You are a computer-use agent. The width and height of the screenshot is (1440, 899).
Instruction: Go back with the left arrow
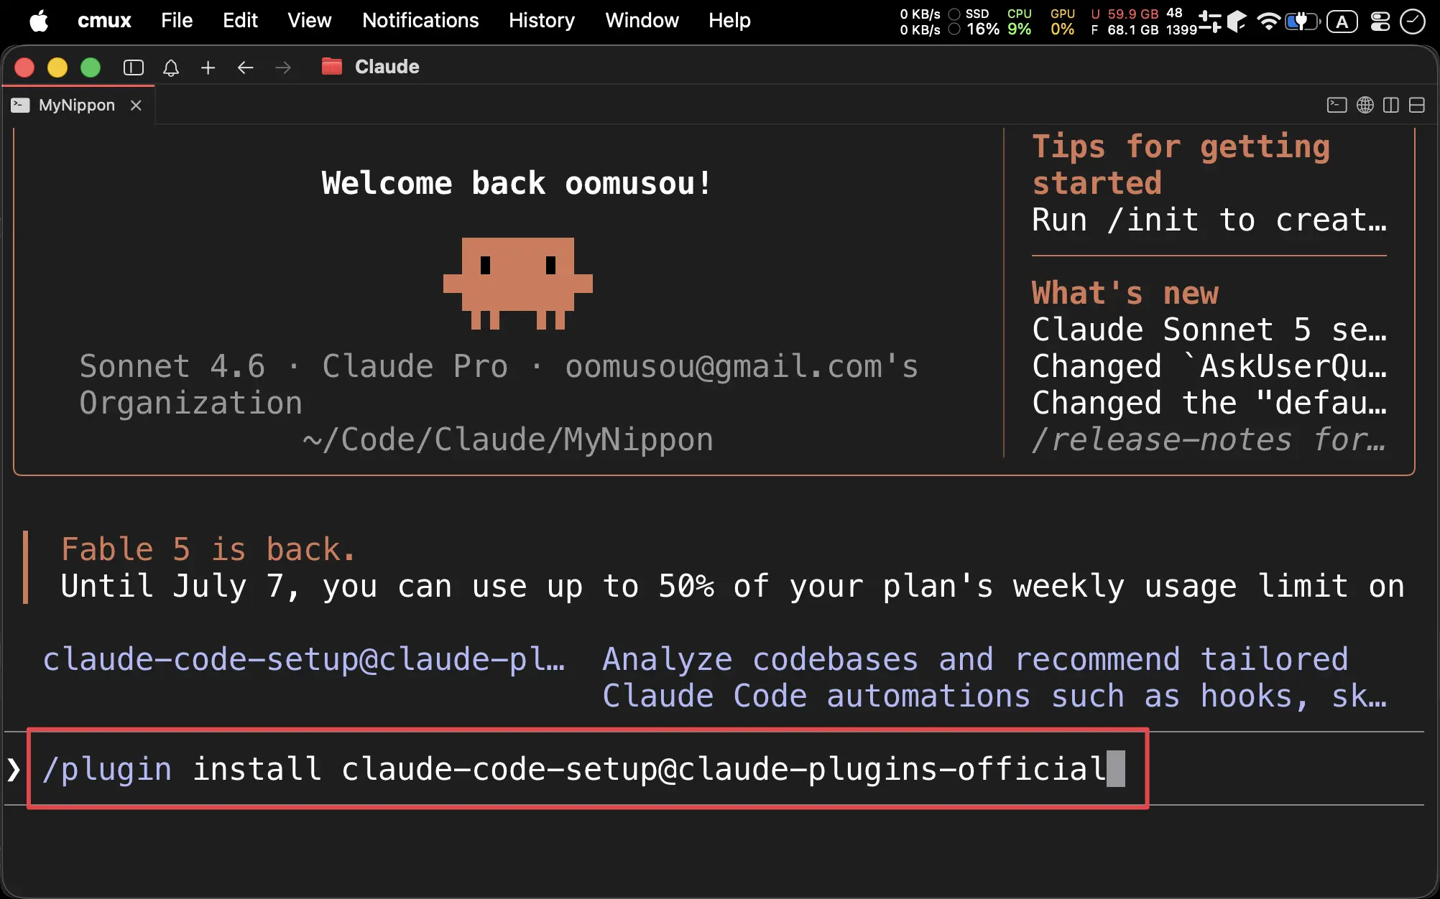click(x=246, y=67)
